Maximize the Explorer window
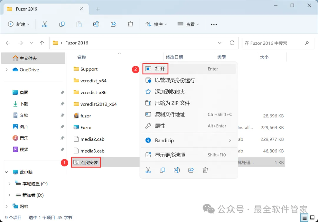The image size is (318, 222). (x=292, y=6)
